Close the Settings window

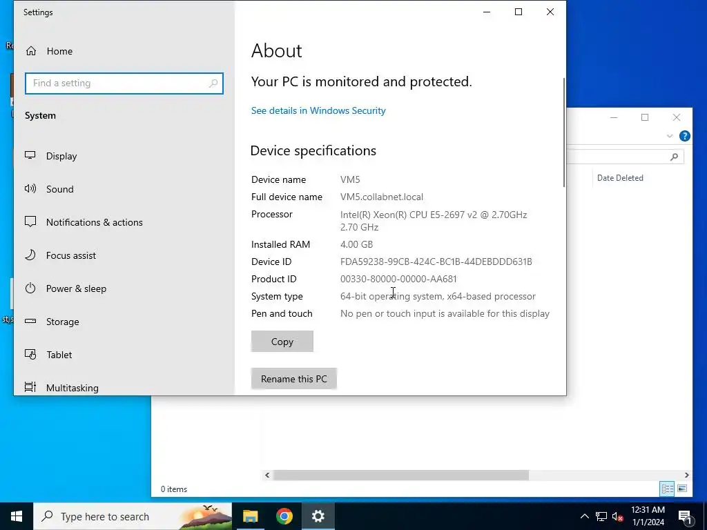click(x=550, y=12)
